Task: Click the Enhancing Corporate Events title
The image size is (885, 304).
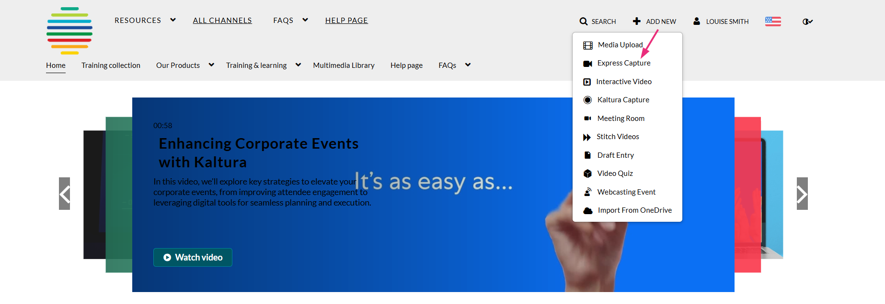Action: coord(259,153)
